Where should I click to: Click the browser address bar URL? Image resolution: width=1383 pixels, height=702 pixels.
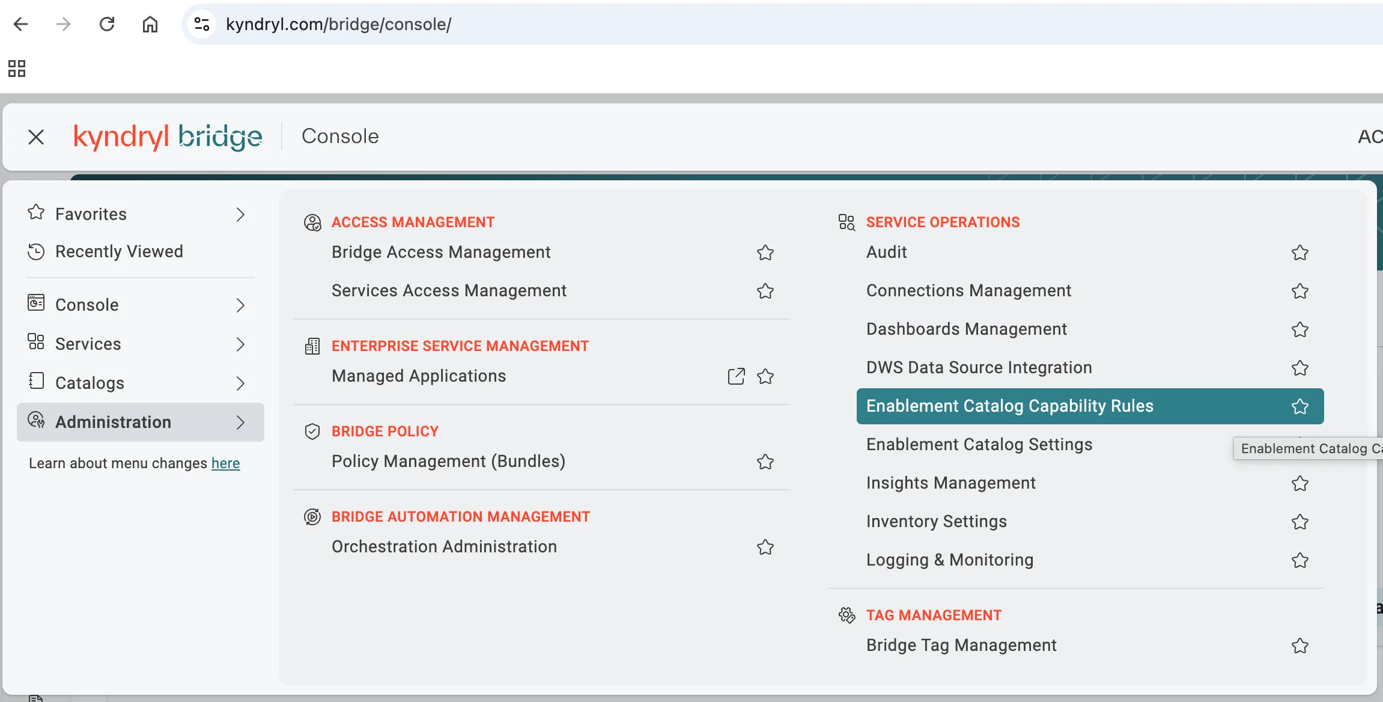point(338,24)
